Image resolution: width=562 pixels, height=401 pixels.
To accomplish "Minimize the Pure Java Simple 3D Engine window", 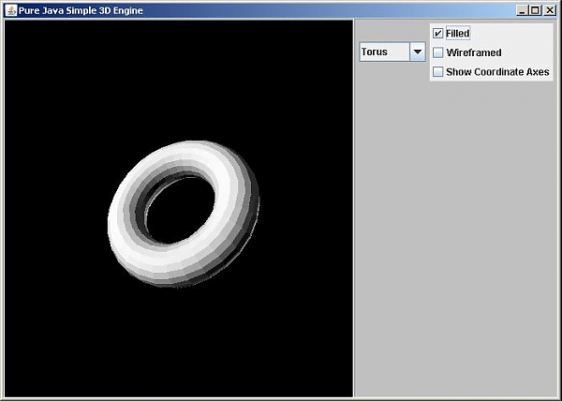I will 522,10.
